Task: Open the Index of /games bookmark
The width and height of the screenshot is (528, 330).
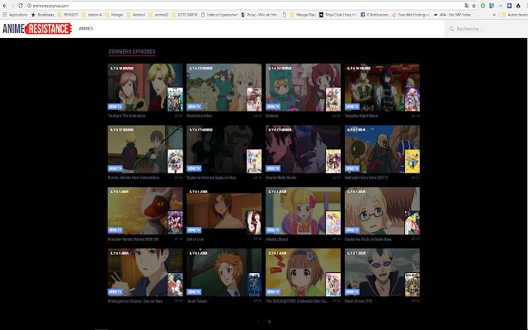Action: pyautogui.click(x=219, y=15)
